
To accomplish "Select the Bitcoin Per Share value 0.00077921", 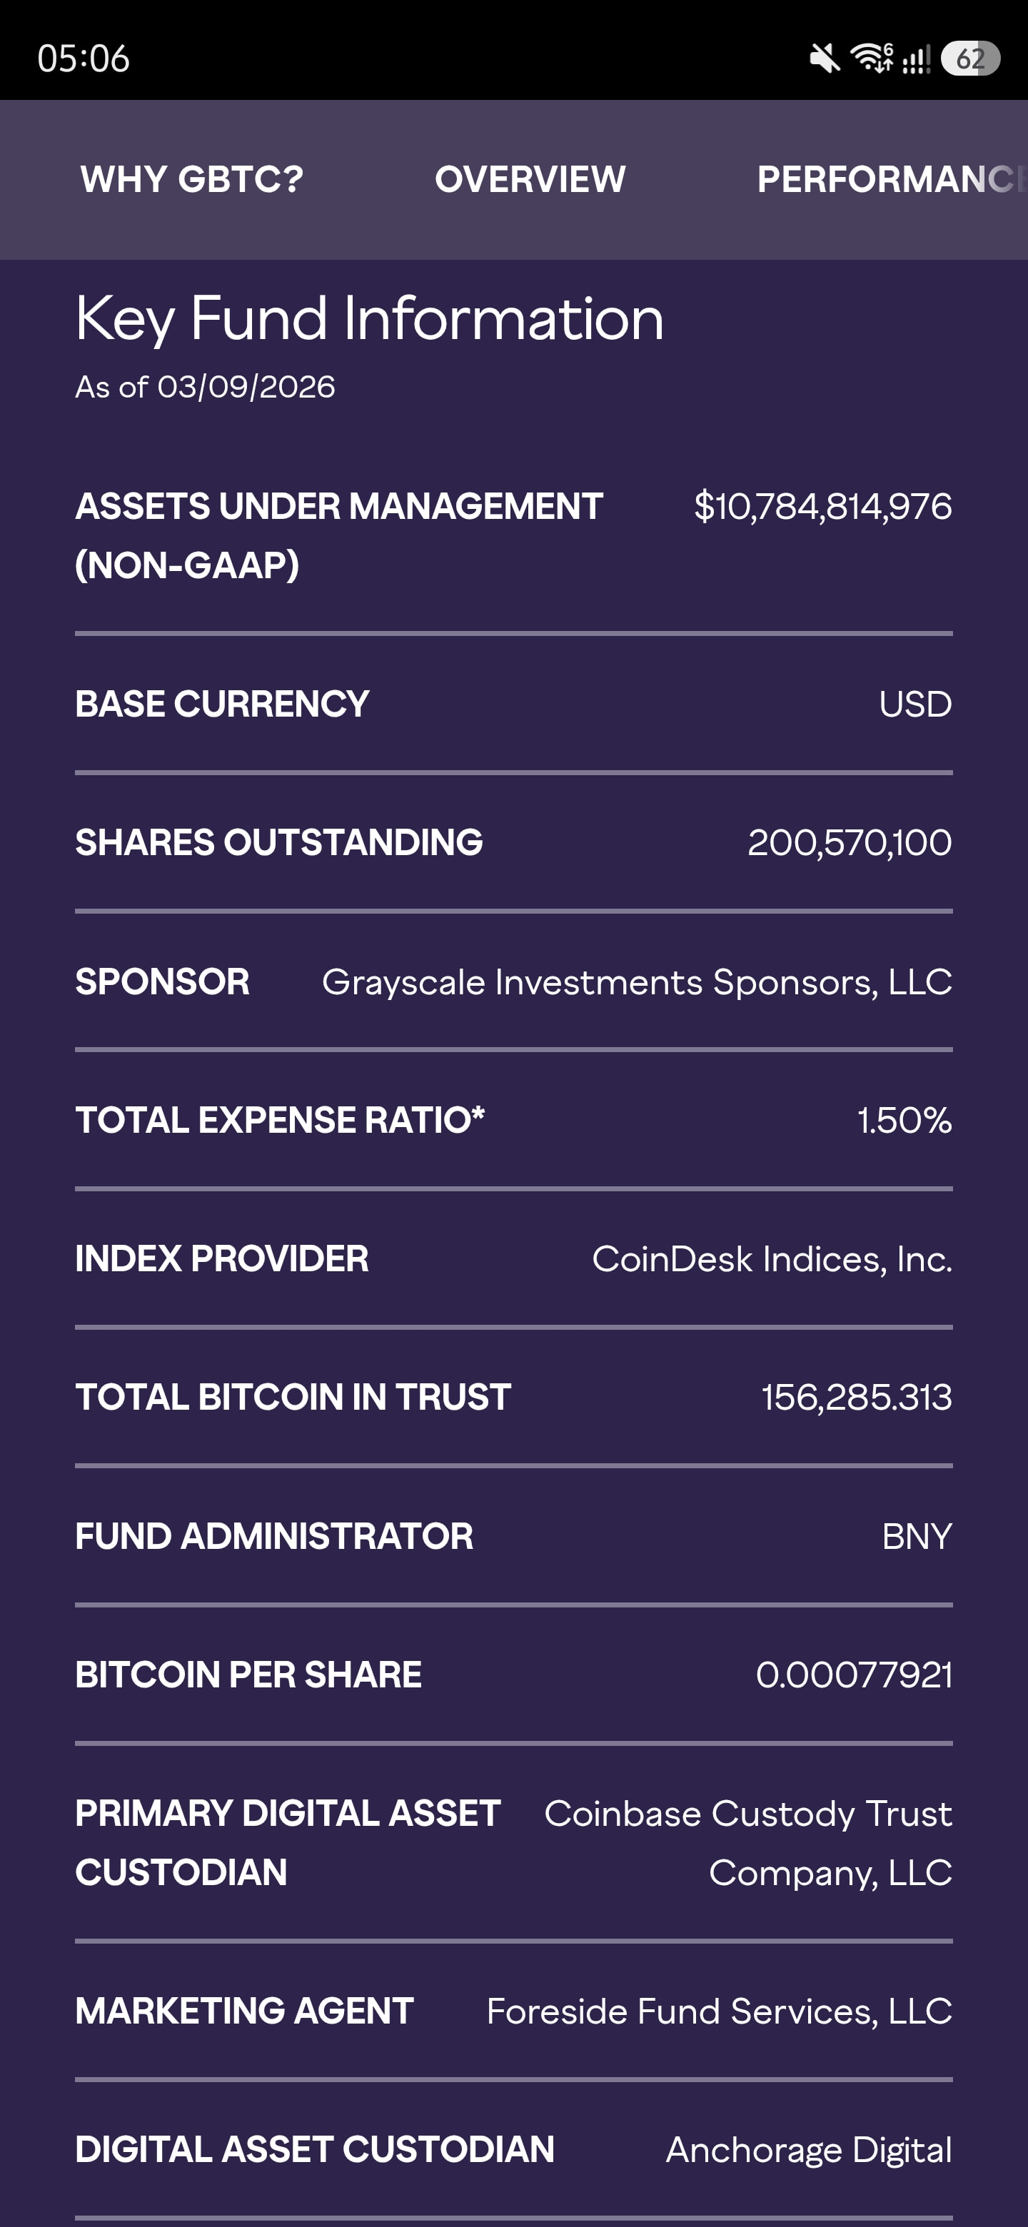I will (x=853, y=1675).
